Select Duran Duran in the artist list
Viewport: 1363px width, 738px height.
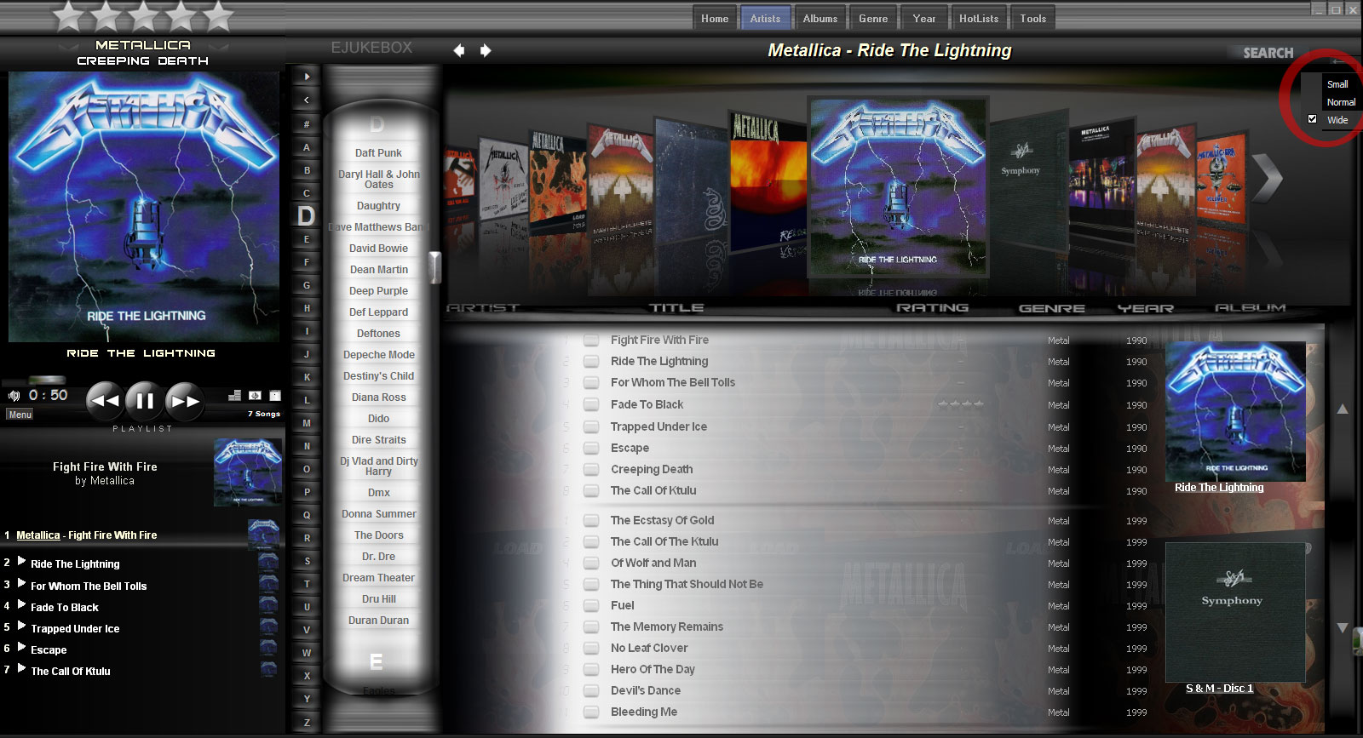pyautogui.click(x=378, y=621)
